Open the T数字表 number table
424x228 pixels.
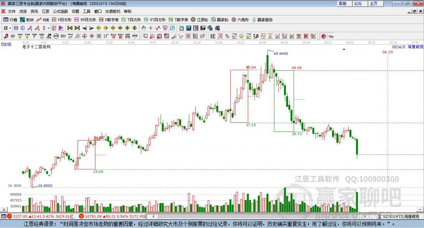[x=178, y=20]
